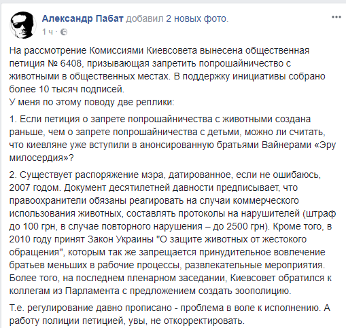Open the post via '1 ч' timestamp
The width and height of the screenshot is (346, 328).
tap(48, 32)
